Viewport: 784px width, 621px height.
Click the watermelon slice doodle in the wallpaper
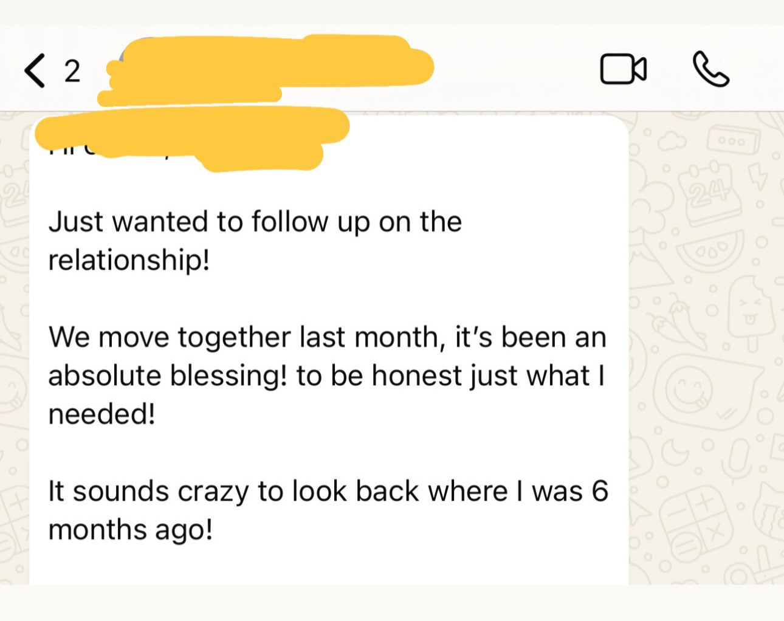(x=709, y=250)
